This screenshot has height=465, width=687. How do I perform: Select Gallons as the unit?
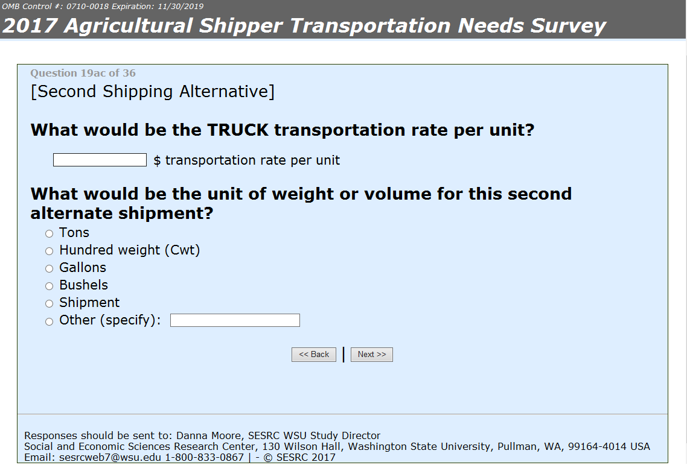point(50,269)
